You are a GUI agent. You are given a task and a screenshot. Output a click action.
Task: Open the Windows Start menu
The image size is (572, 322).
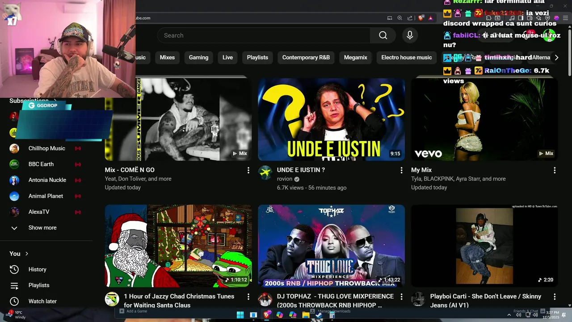point(240,315)
